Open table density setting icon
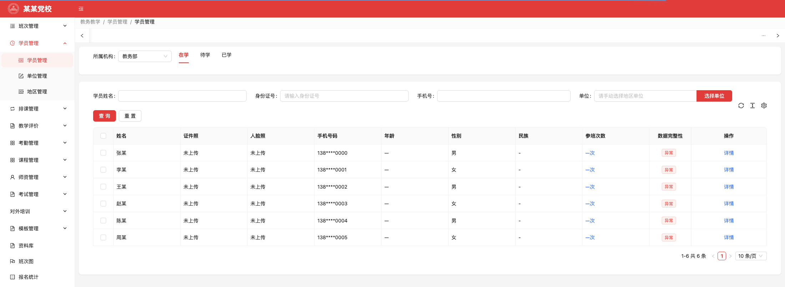This screenshot has height=287, width=785. tap(753, 106)
